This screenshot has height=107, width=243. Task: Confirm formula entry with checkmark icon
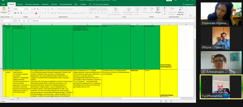(24, 21)
